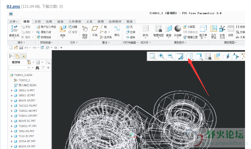
Task: Click the Hole (孔) tool
Action: [129, 27]
